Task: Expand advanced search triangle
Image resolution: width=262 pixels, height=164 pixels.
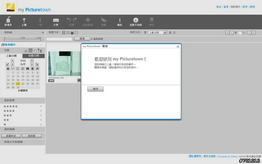Action: point(92,39)
